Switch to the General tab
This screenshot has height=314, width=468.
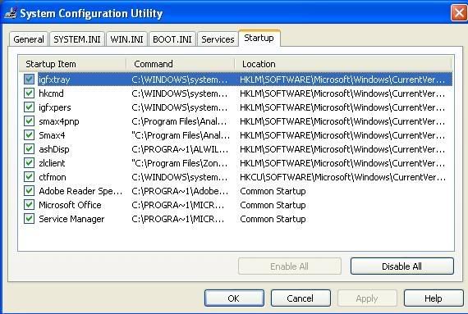pyautogui.click(x=29, y=39)
